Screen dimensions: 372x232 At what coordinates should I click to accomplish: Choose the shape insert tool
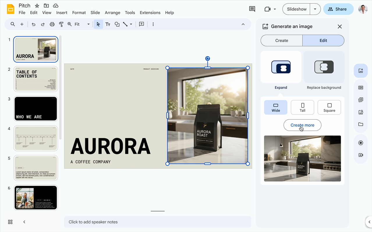click(117, 24)
